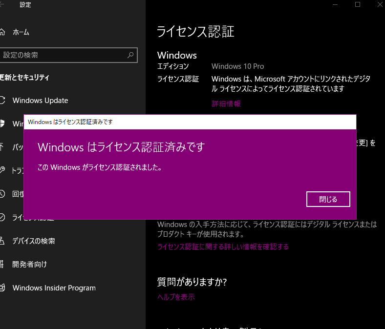Click the home icon beside ホーム

(x=2, y=32)
